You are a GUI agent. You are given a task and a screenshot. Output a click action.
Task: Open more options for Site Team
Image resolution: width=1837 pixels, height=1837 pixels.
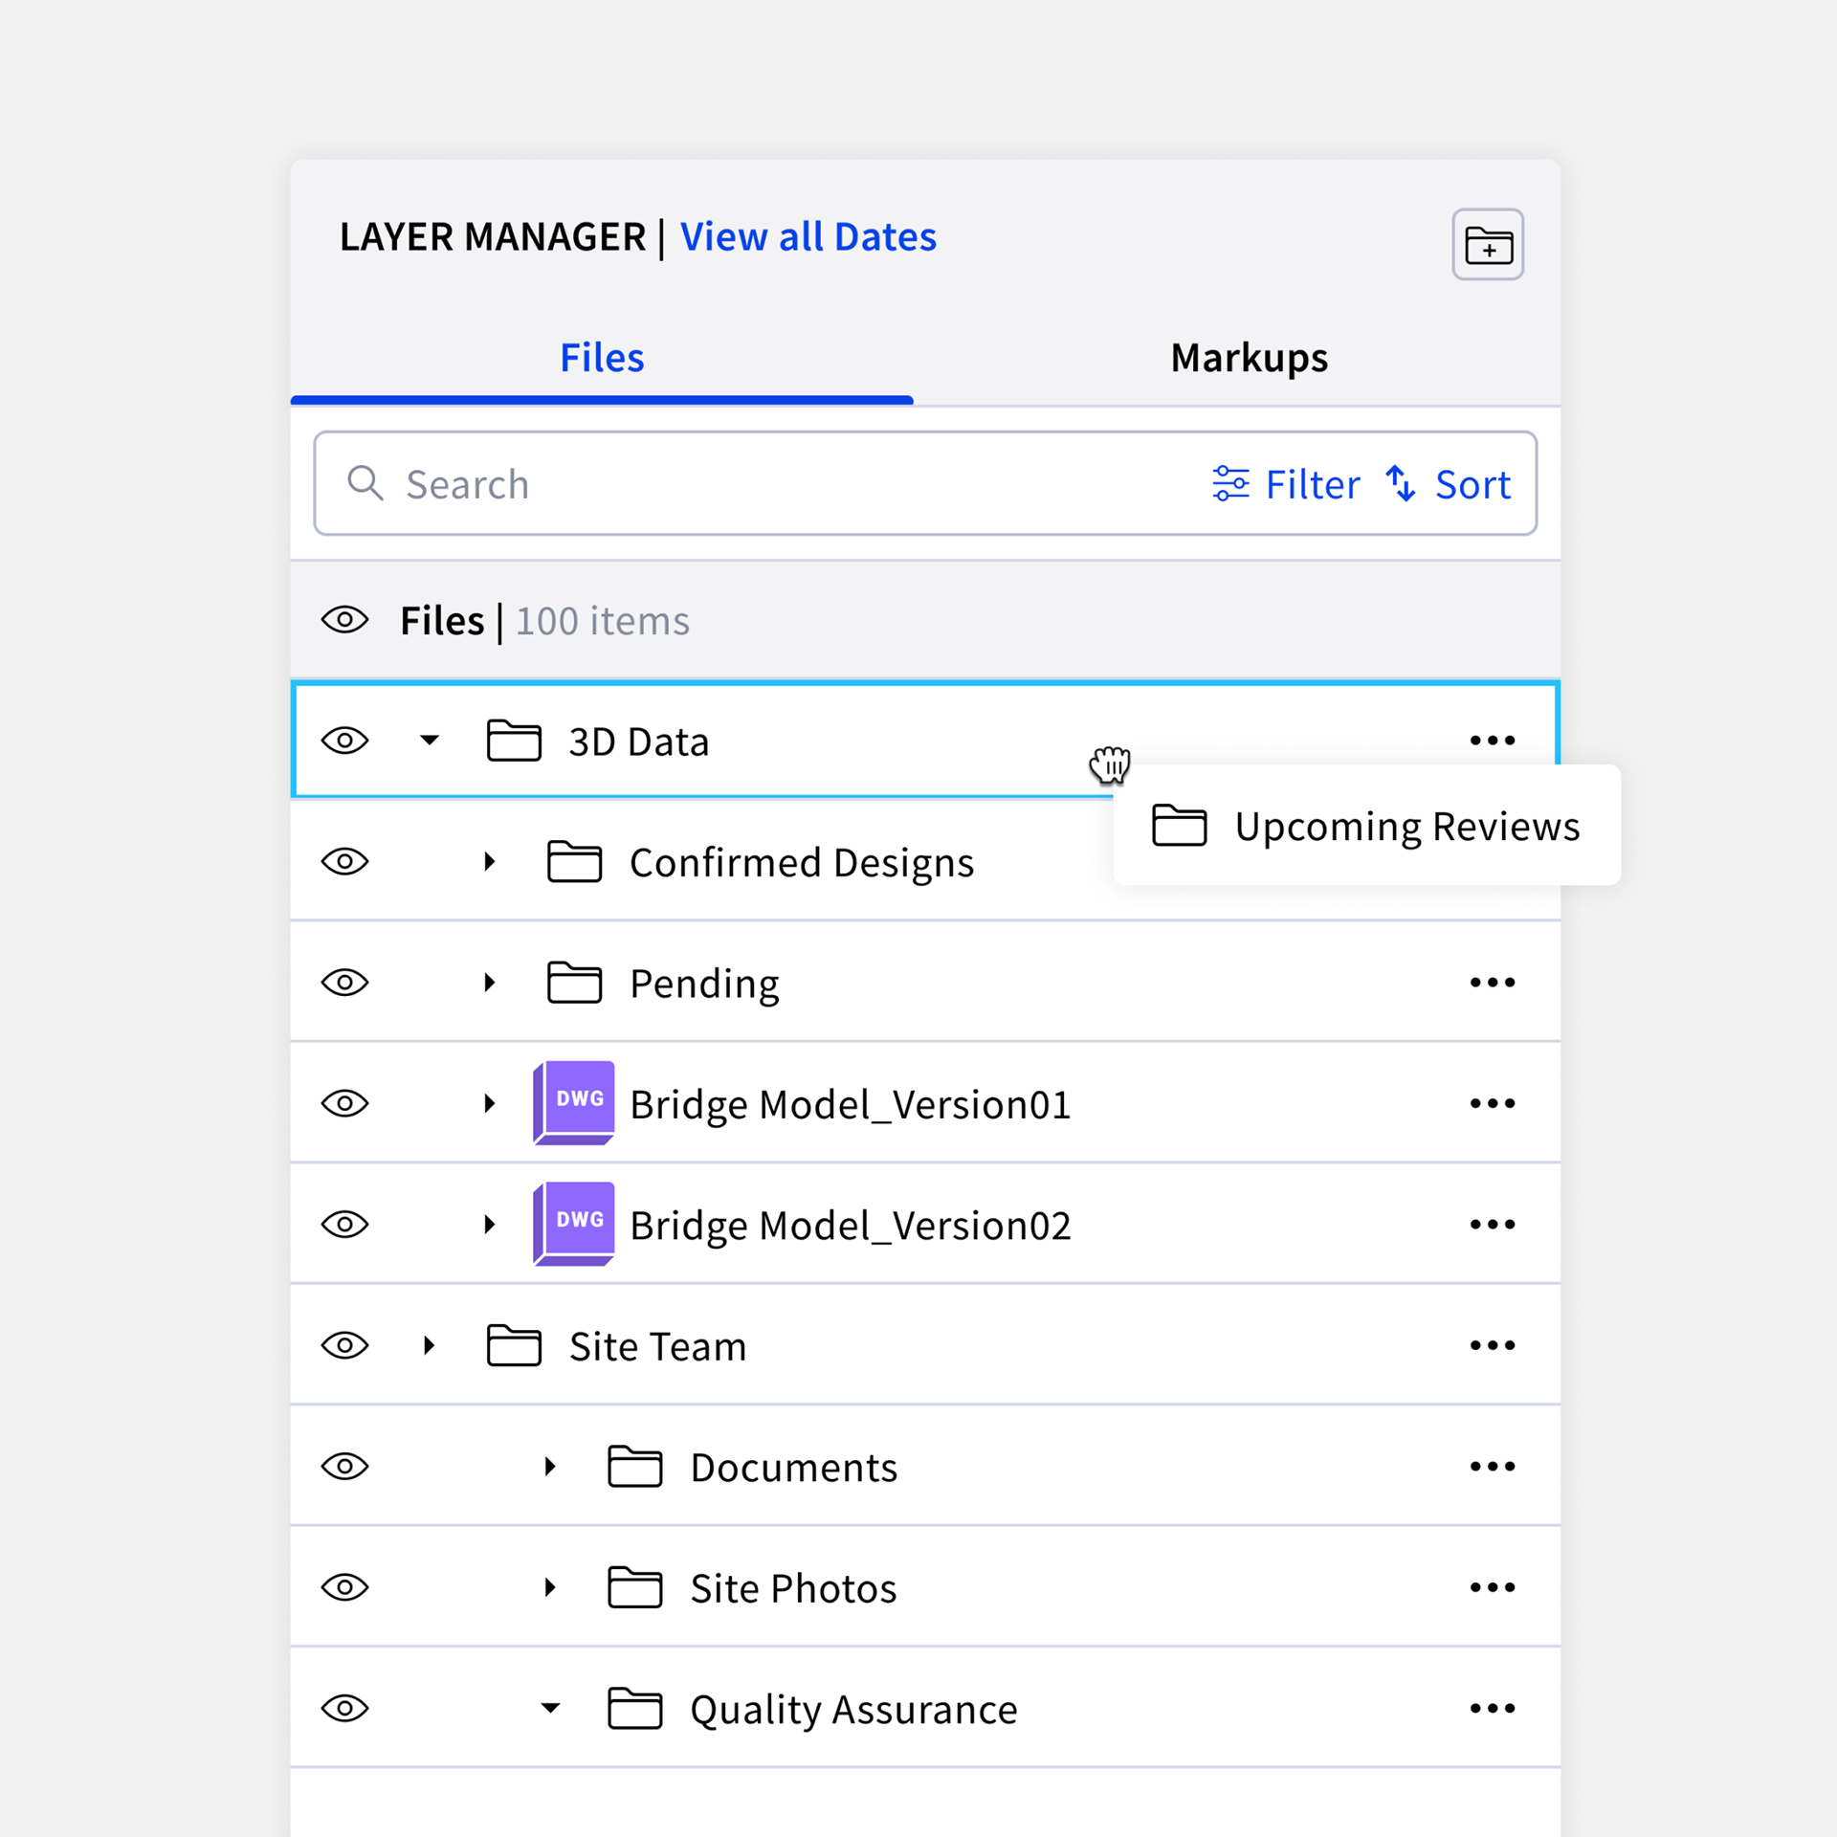click(x=1493, y=1345)
